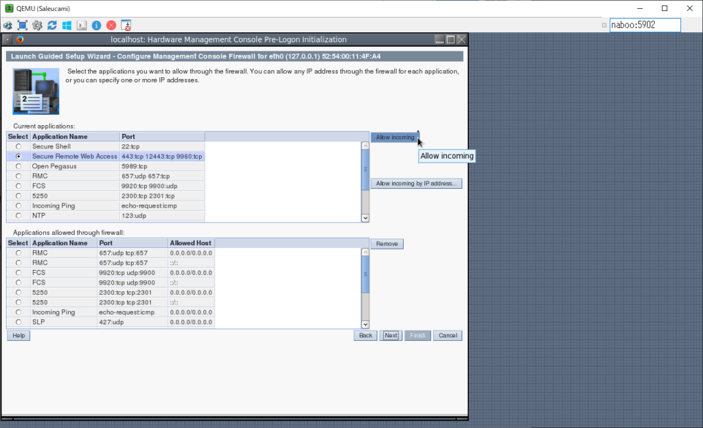Click the naboo:5902 address field
Screen dimensions: 703x428
645,25
